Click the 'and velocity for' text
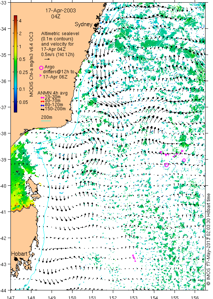 58,44
